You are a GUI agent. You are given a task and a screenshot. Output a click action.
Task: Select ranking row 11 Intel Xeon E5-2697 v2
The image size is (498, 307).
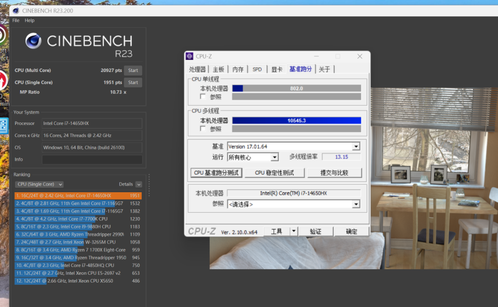coord(78,273)
